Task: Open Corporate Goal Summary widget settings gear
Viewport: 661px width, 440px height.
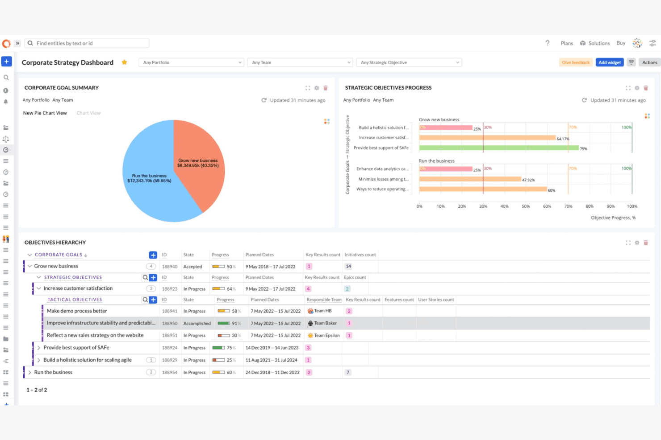Action: 317,88
